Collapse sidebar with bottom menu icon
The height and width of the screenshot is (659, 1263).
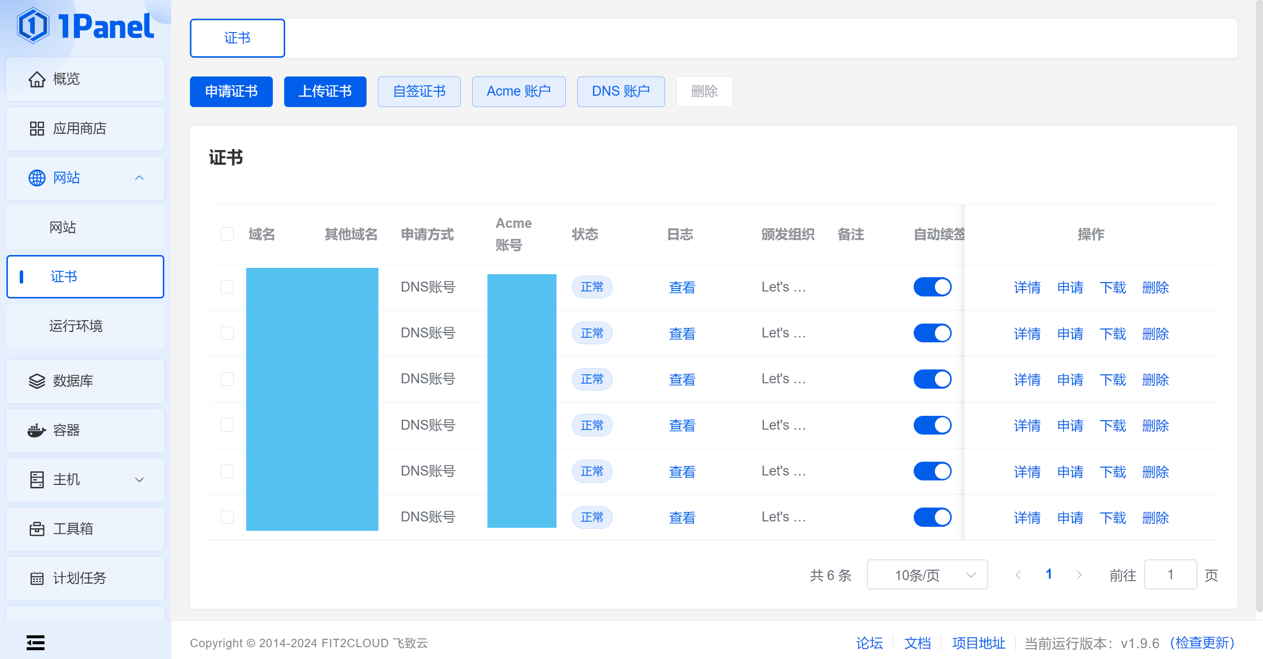[x=36, y=642]
